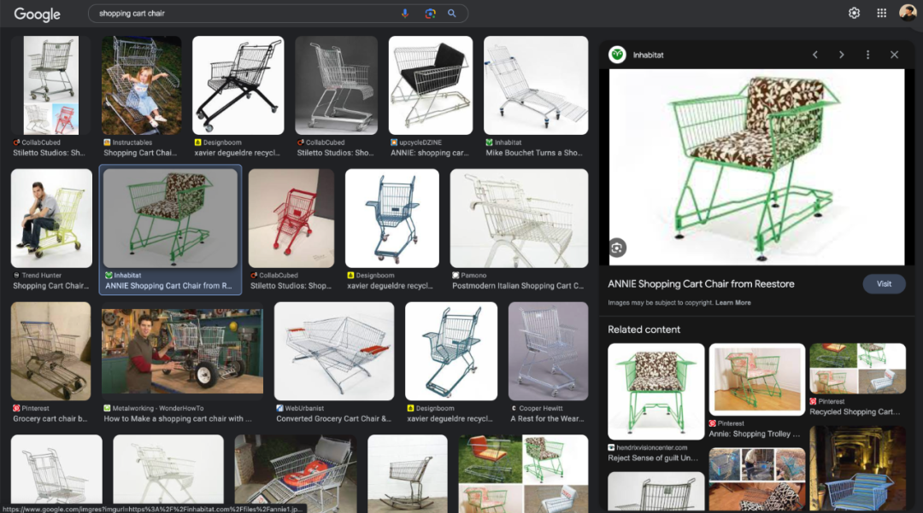
Task: Open orange and green chairs collage in bottom row
Action: pos(523,474)
